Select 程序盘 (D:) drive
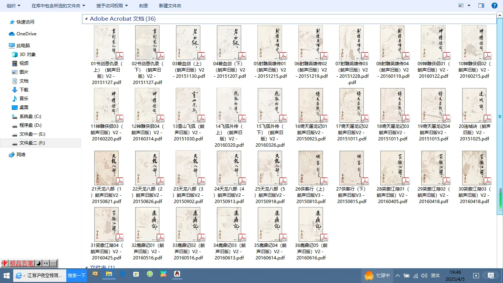 coord(27,125)
